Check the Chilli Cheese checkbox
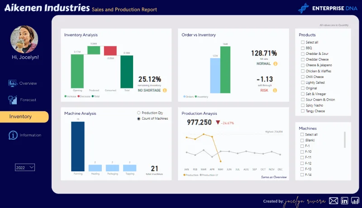362x208 pixels. point(303,77)
